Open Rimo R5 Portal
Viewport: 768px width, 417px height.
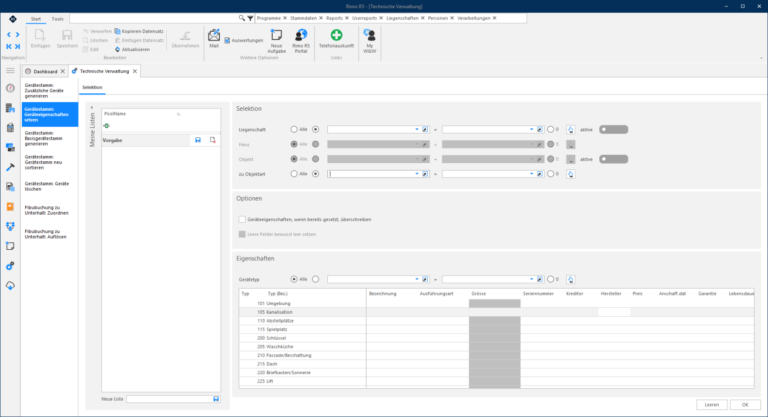pyautogui.click(x=301, y=41)
